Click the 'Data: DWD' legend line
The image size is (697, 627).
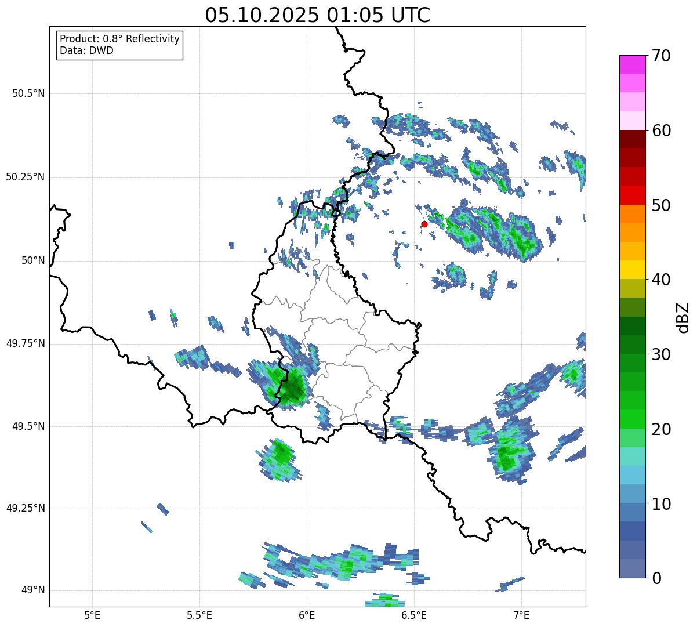[86, 50]
